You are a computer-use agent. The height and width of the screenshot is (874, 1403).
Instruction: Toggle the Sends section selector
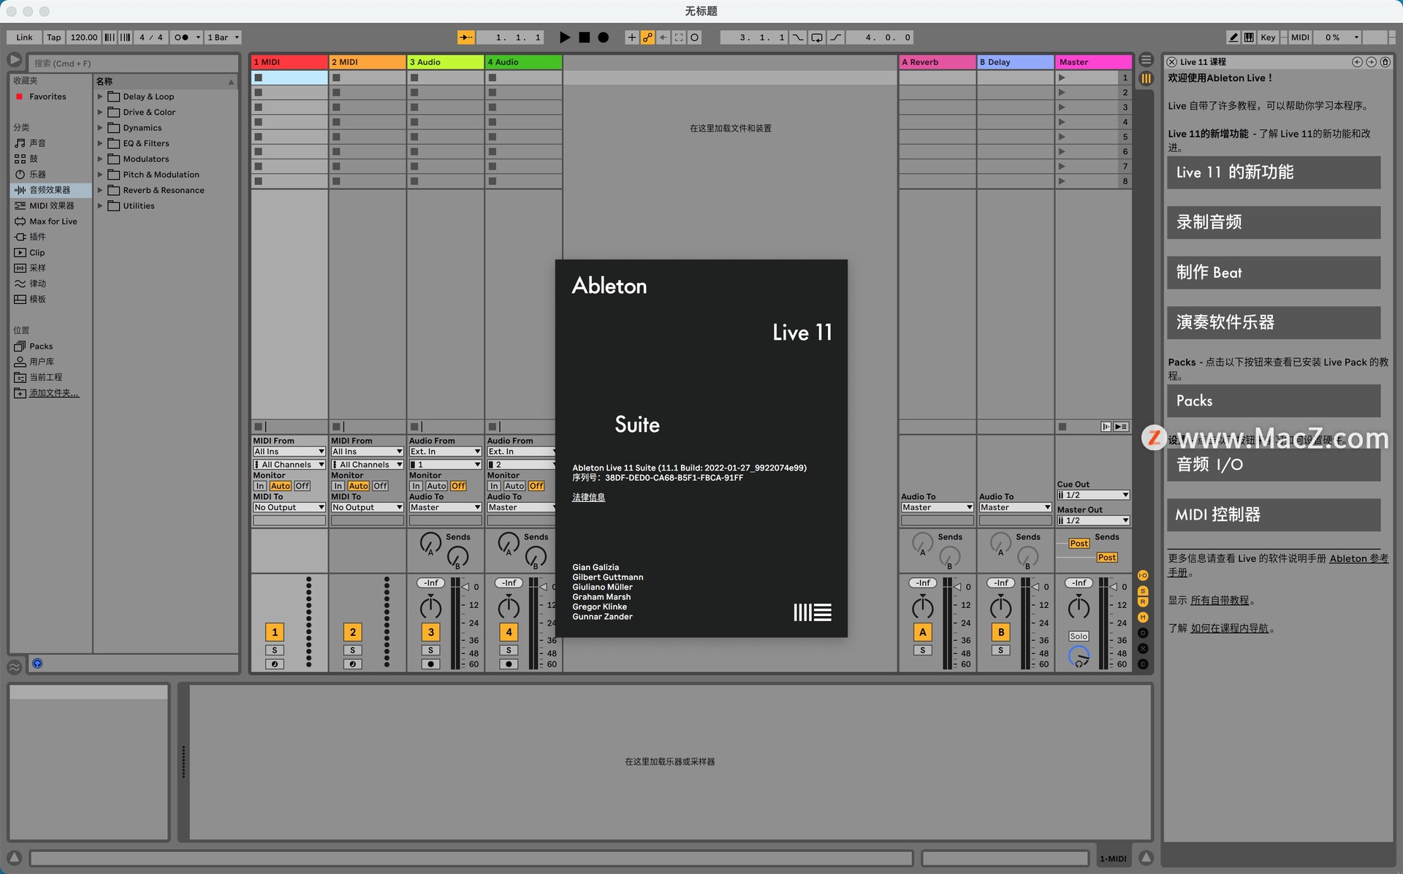point(1143,590)
